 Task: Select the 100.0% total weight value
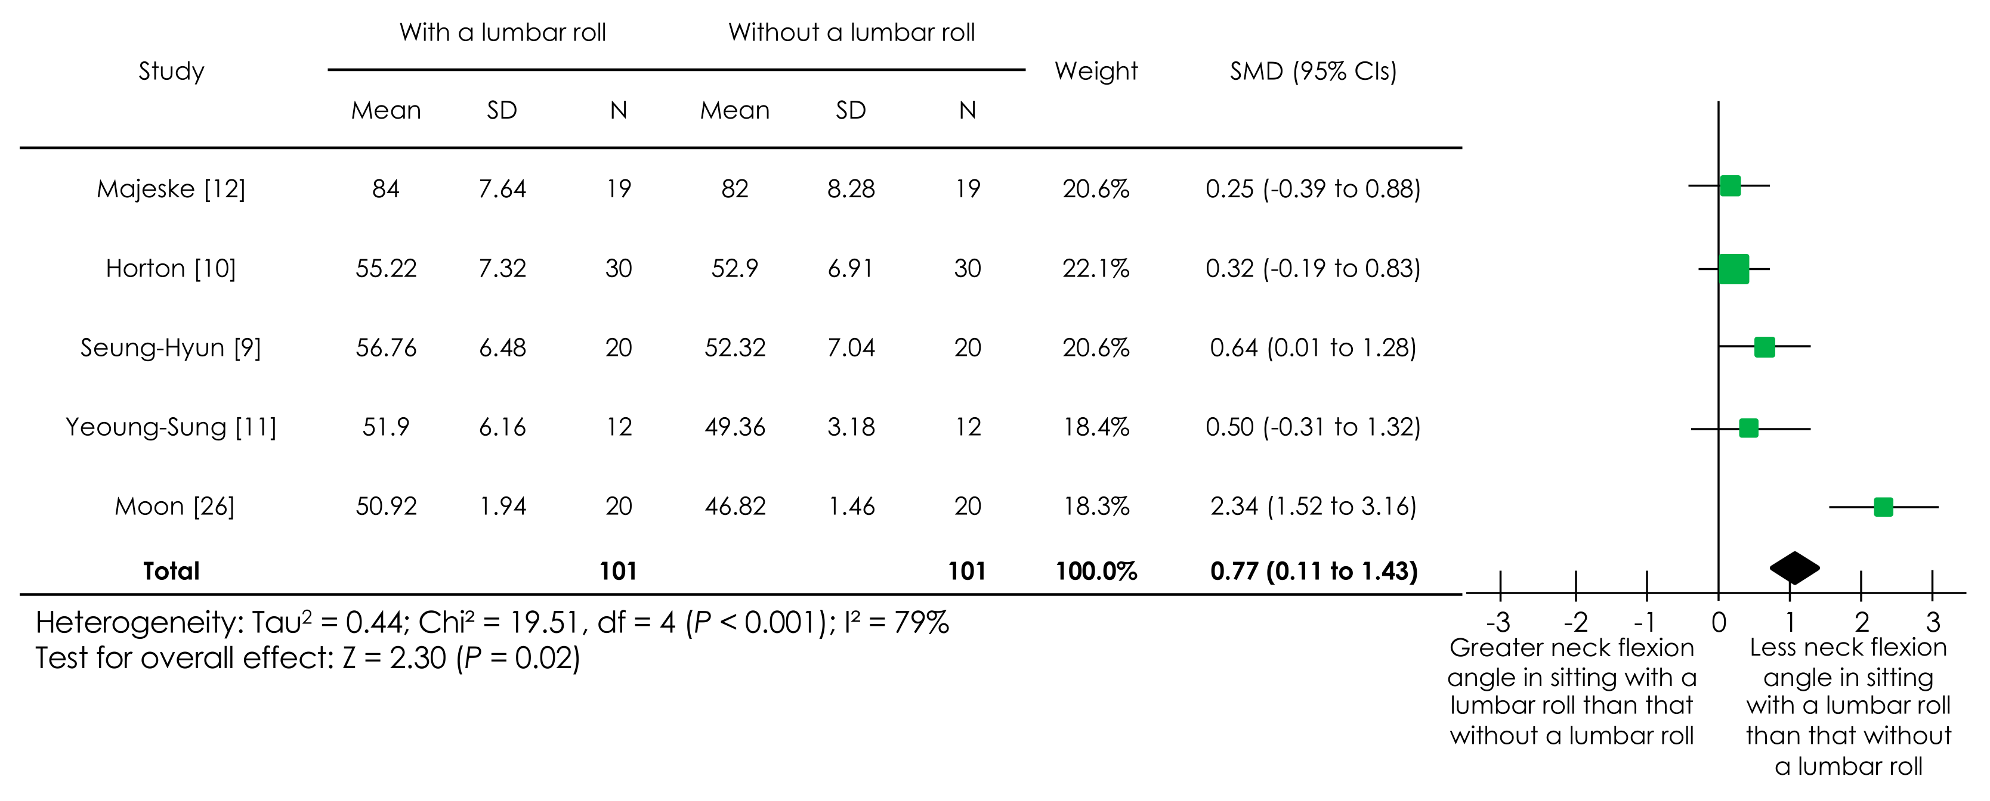click(1095, 571)
